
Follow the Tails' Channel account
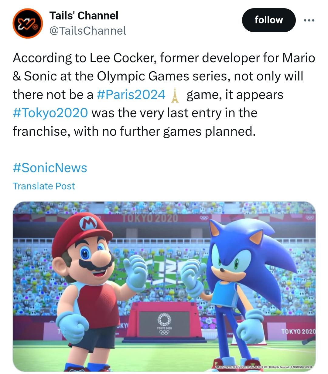point(269,20)
